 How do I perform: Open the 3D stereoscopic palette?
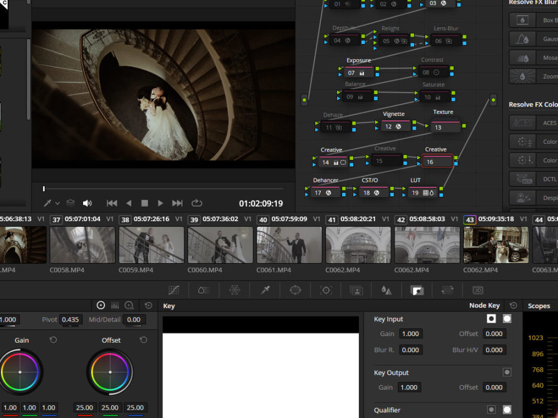[x=478, y=290]
